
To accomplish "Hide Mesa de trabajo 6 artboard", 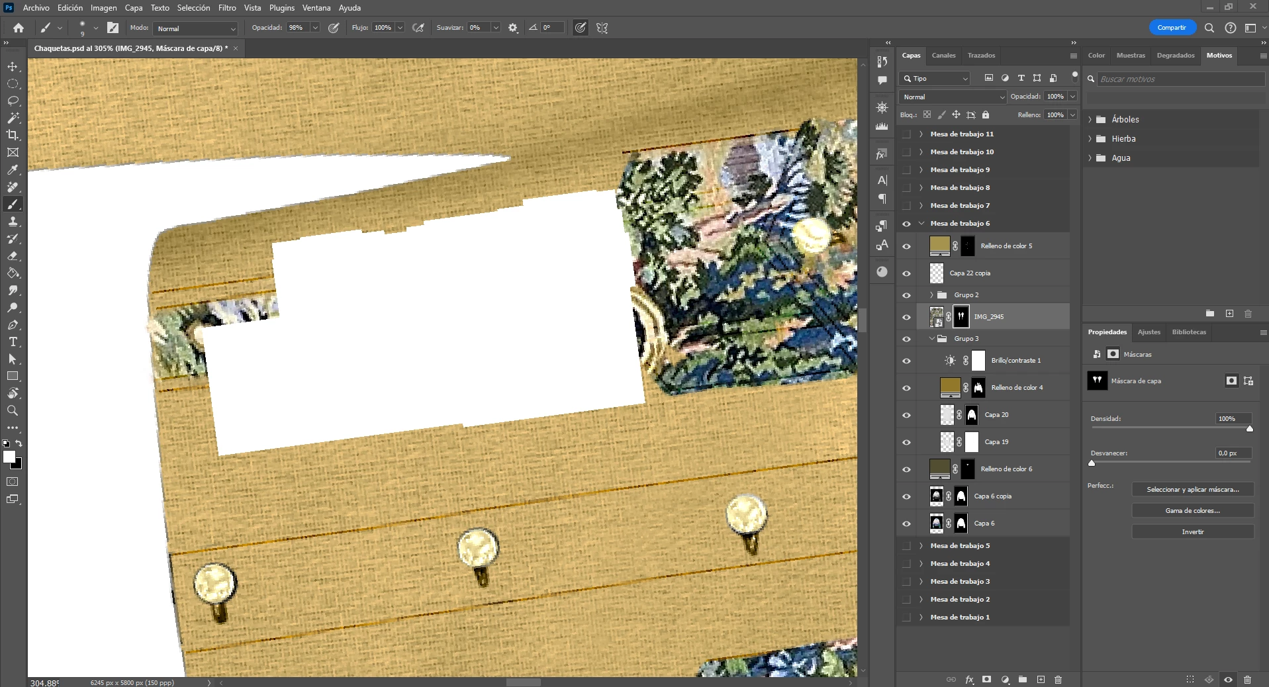I will click(907, 224).
